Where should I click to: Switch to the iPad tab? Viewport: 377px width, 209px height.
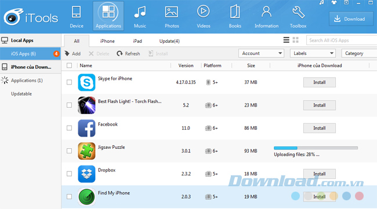pyautogui.click(x=137, y=41)
